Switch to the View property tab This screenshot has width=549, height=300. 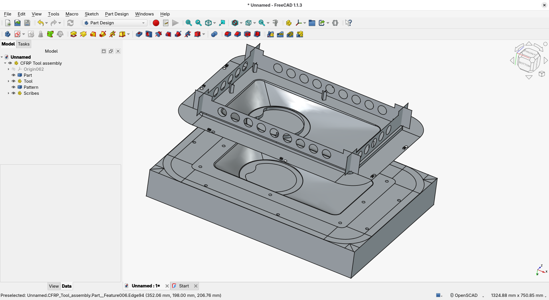coord(54,286)
